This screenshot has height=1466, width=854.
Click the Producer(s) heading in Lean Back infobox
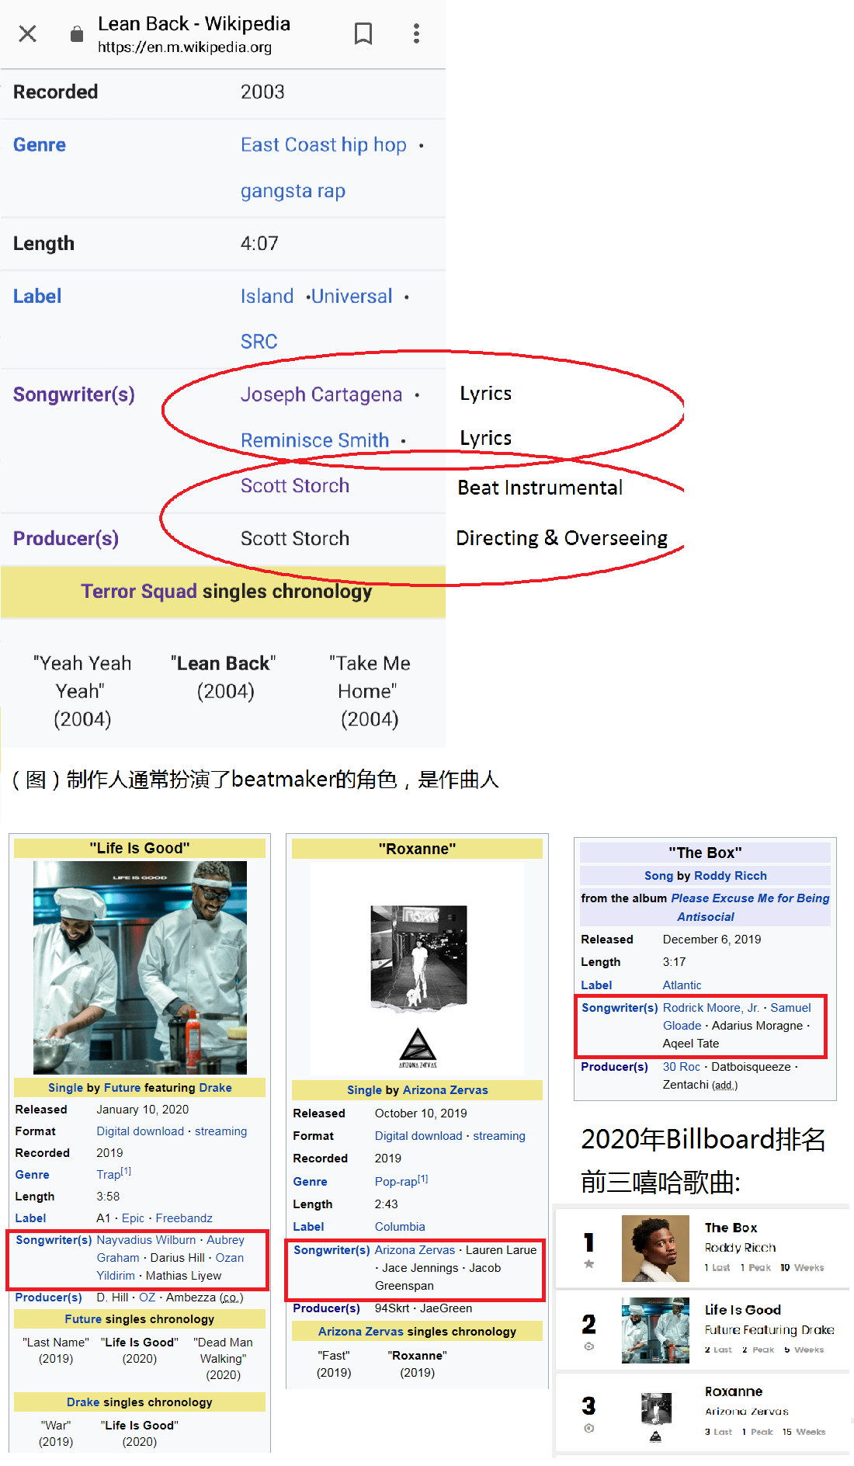tap(66, 539)
